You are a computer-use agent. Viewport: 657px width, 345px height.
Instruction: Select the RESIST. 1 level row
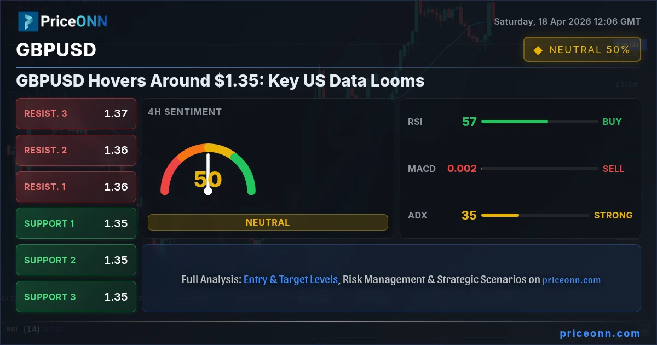point(76,187)
